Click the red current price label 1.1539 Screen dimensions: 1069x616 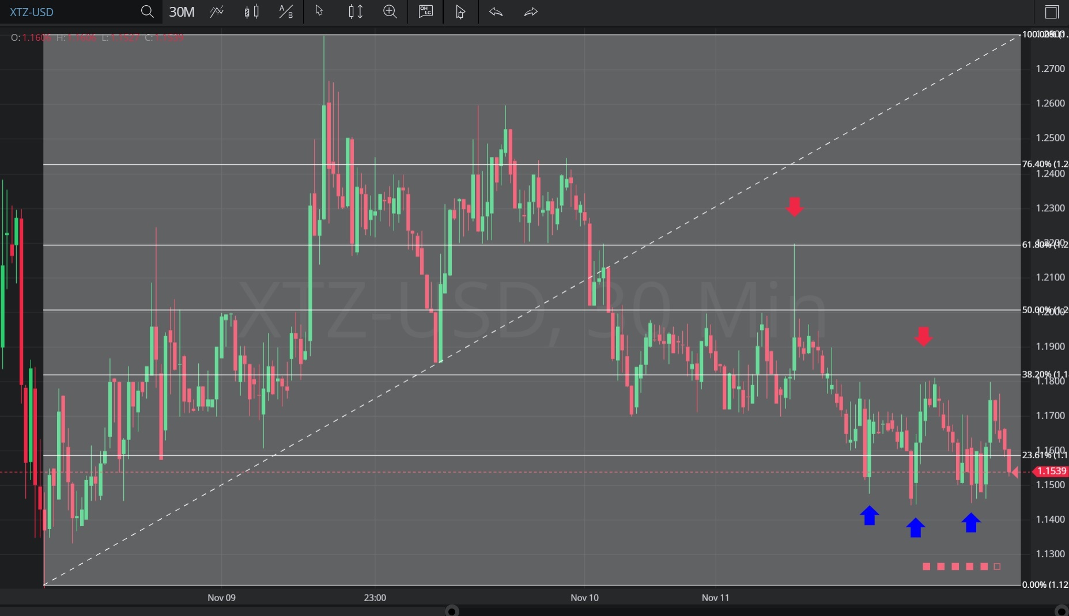coord(1051,471)
